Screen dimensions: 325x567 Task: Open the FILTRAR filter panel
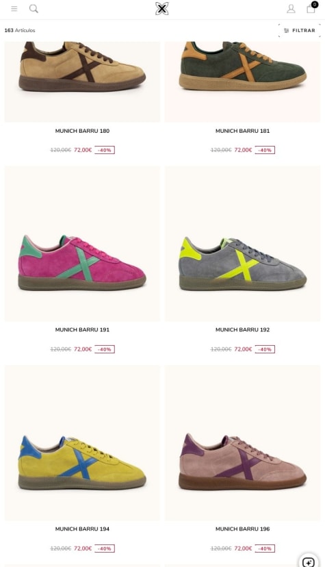click(300, 31)
